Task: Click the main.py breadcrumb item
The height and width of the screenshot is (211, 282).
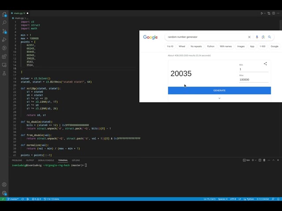Action: [x=19, y=18]
